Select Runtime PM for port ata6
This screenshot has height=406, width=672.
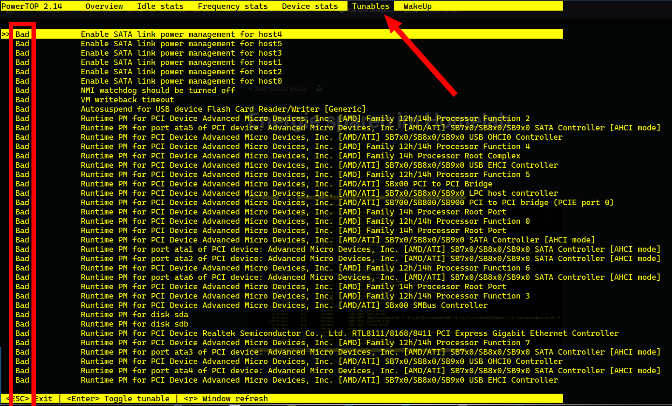[370, 277]
